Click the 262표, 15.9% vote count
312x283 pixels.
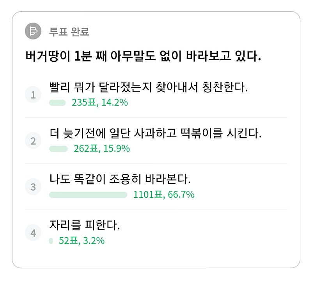click(x=102, y=149)
